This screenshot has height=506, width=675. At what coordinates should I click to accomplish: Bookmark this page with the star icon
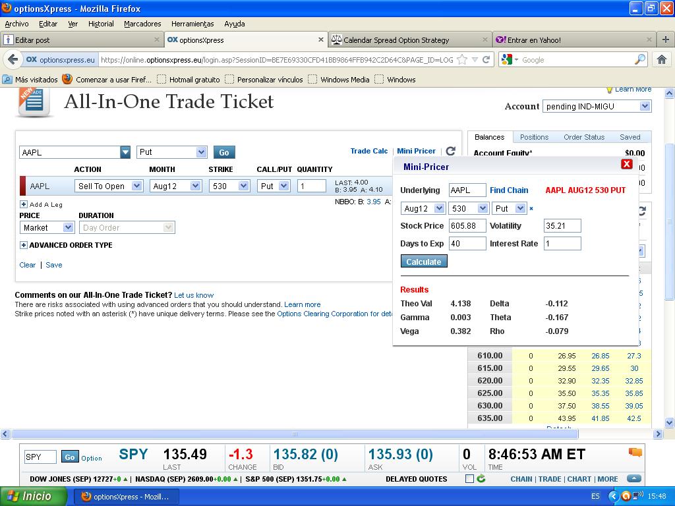462,59
